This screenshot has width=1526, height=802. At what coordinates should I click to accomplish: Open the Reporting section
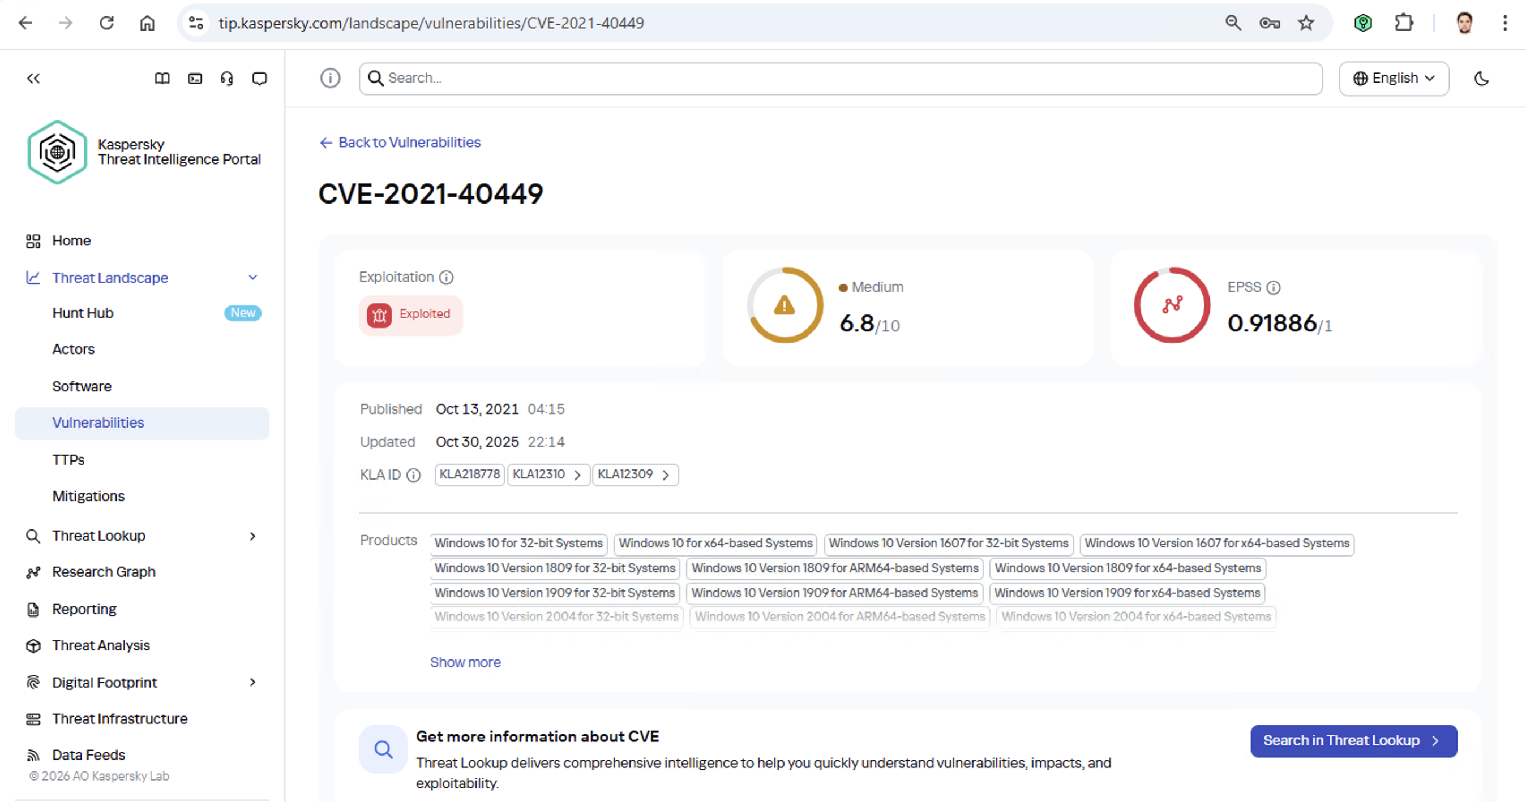click(84, 609)
